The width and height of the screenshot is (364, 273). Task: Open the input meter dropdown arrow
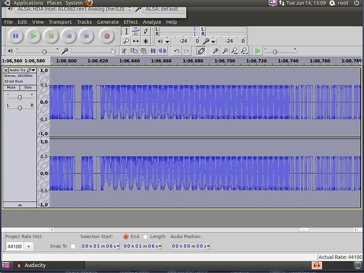[213, 42]
